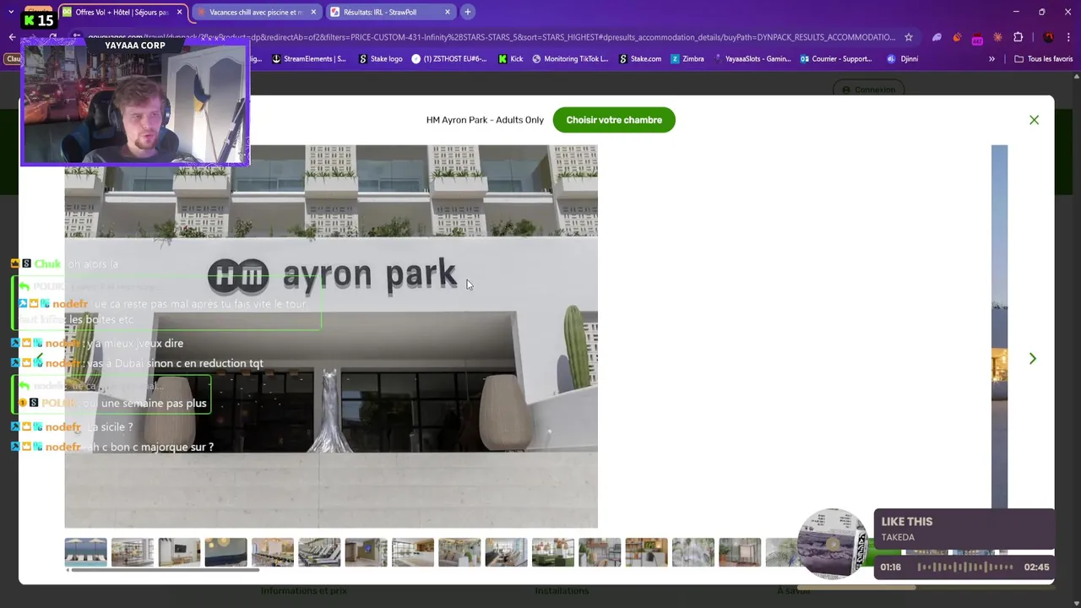This screenshot has width=1081, height=608.
Task: Show the next hotel photo with right arrow
Action: pos(1032,359)
